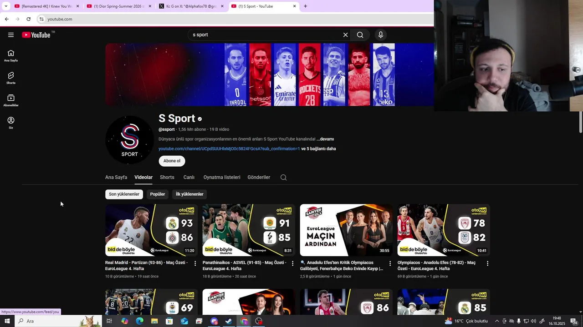This screenshot has height=327, width=583.
Task: Expand channel description with ...devamı
Action: tap(325, 139)
